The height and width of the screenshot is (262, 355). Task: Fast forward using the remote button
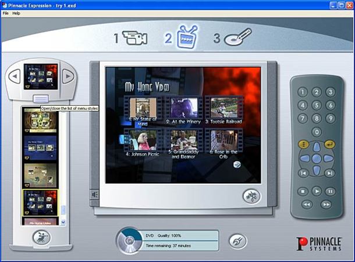pos(326,204)
